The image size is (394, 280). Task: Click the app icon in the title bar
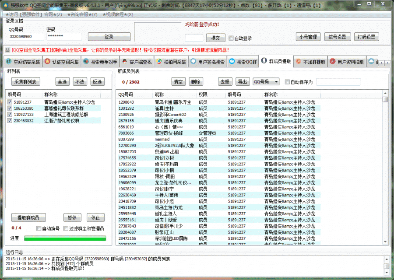(6, 5)
